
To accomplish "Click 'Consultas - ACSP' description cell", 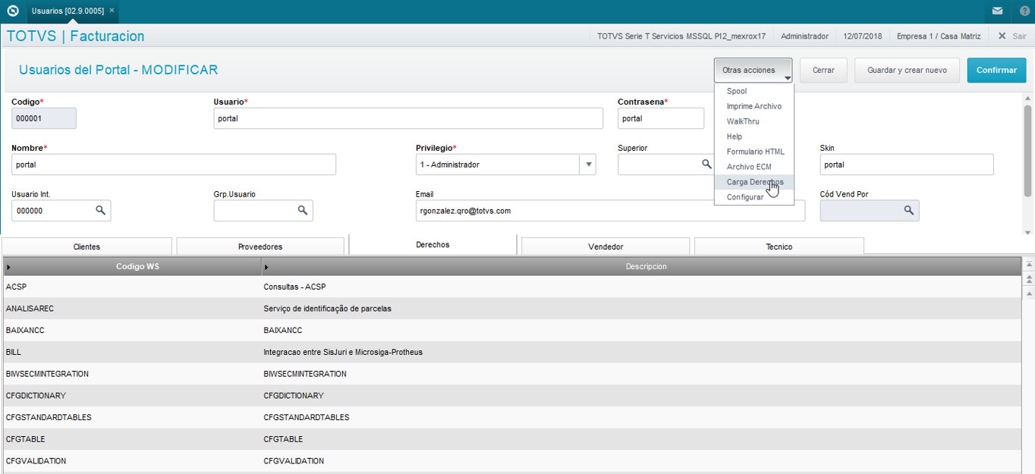I will 641,287.
